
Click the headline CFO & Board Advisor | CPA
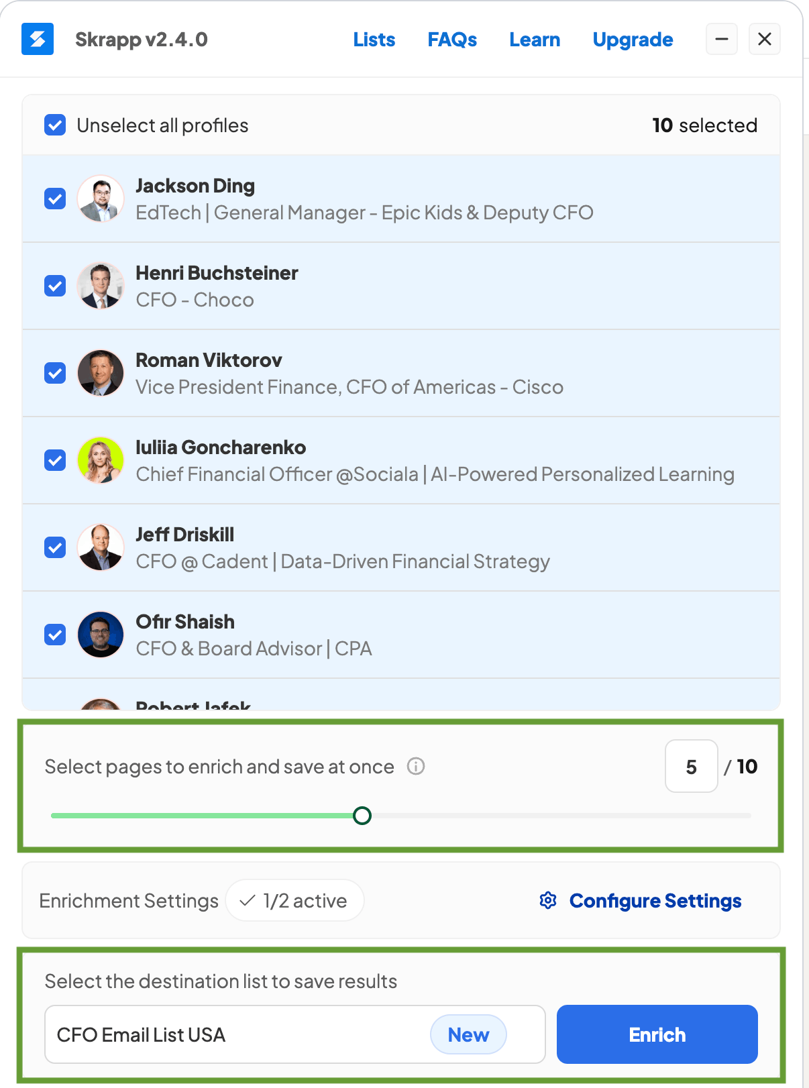click(x=254, y=649)
